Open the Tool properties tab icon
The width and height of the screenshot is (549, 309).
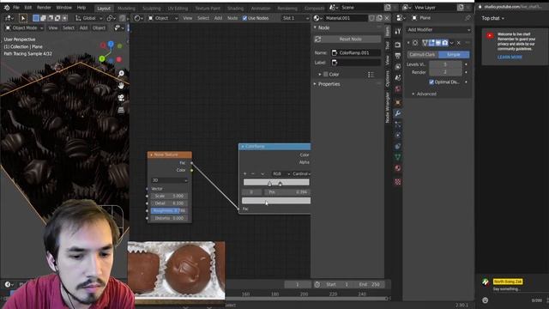coord(398,32)
